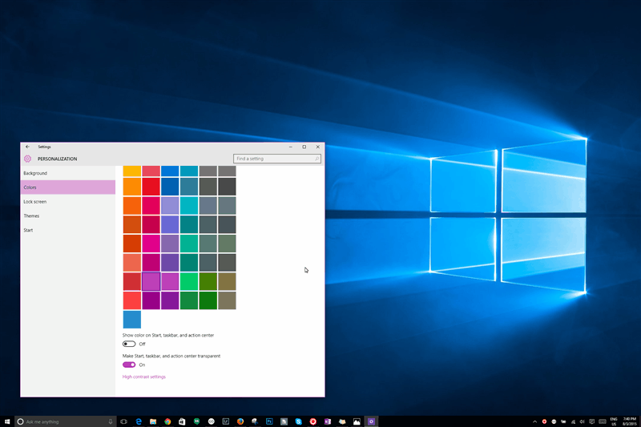Image resolution: width=641 pixels, height=427 pixels.
Task: Open the Action Center notifications icon
Action: pyautogui.click(x=591, y=421)
